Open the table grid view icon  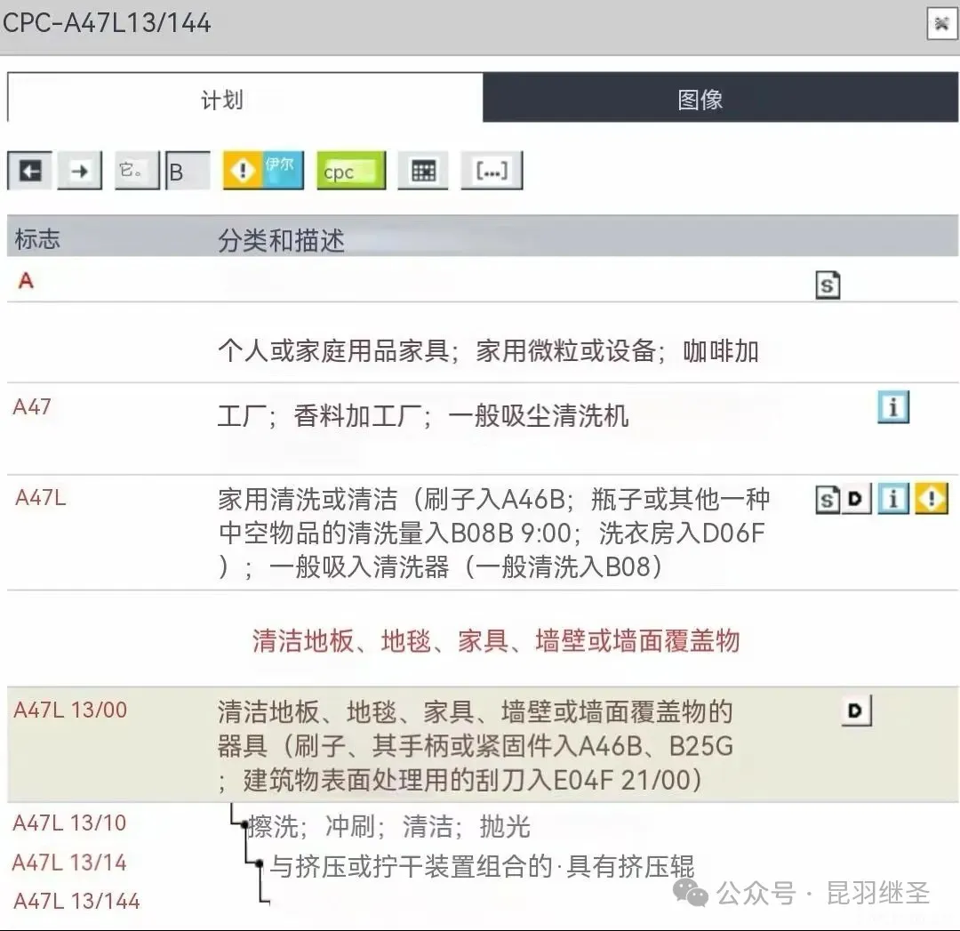coord(423,172)
